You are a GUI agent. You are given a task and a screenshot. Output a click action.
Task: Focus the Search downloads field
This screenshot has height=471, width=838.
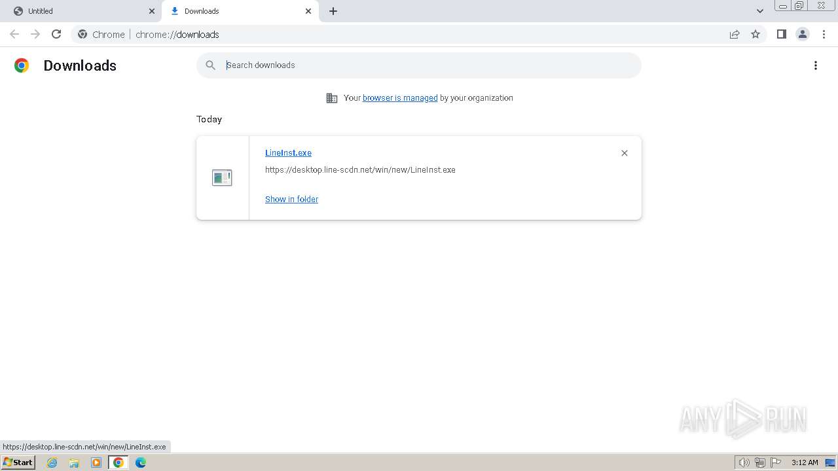pos(419,65)
